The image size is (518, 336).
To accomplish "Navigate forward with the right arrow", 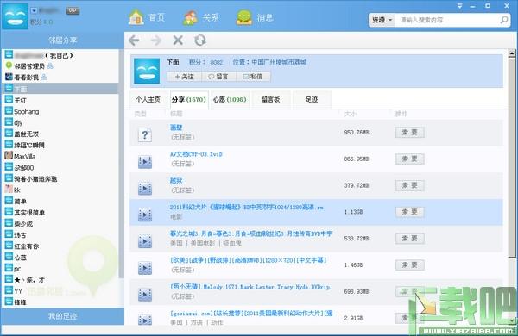I will (156, 40).
